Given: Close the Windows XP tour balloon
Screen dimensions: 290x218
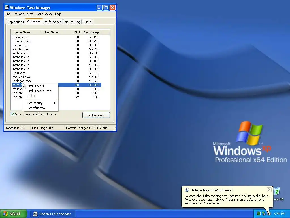Looking at the screenshot, I should (269, 189).
